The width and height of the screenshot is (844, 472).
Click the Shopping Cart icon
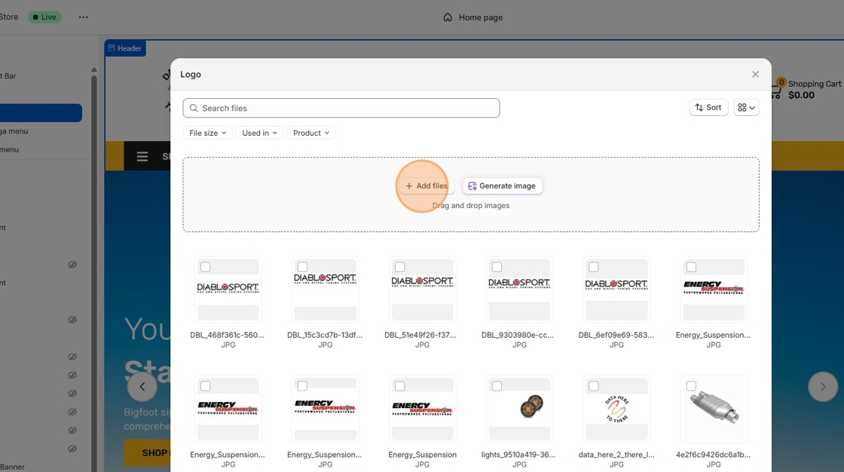(x=777, y=90)
